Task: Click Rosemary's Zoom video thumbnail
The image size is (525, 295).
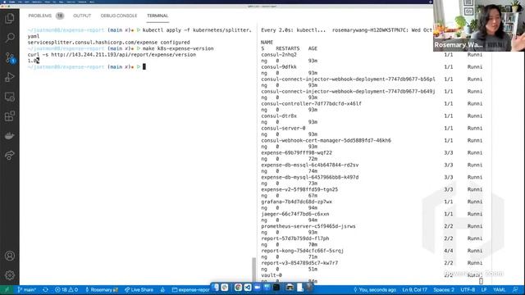Action: [x=479, y=25]
